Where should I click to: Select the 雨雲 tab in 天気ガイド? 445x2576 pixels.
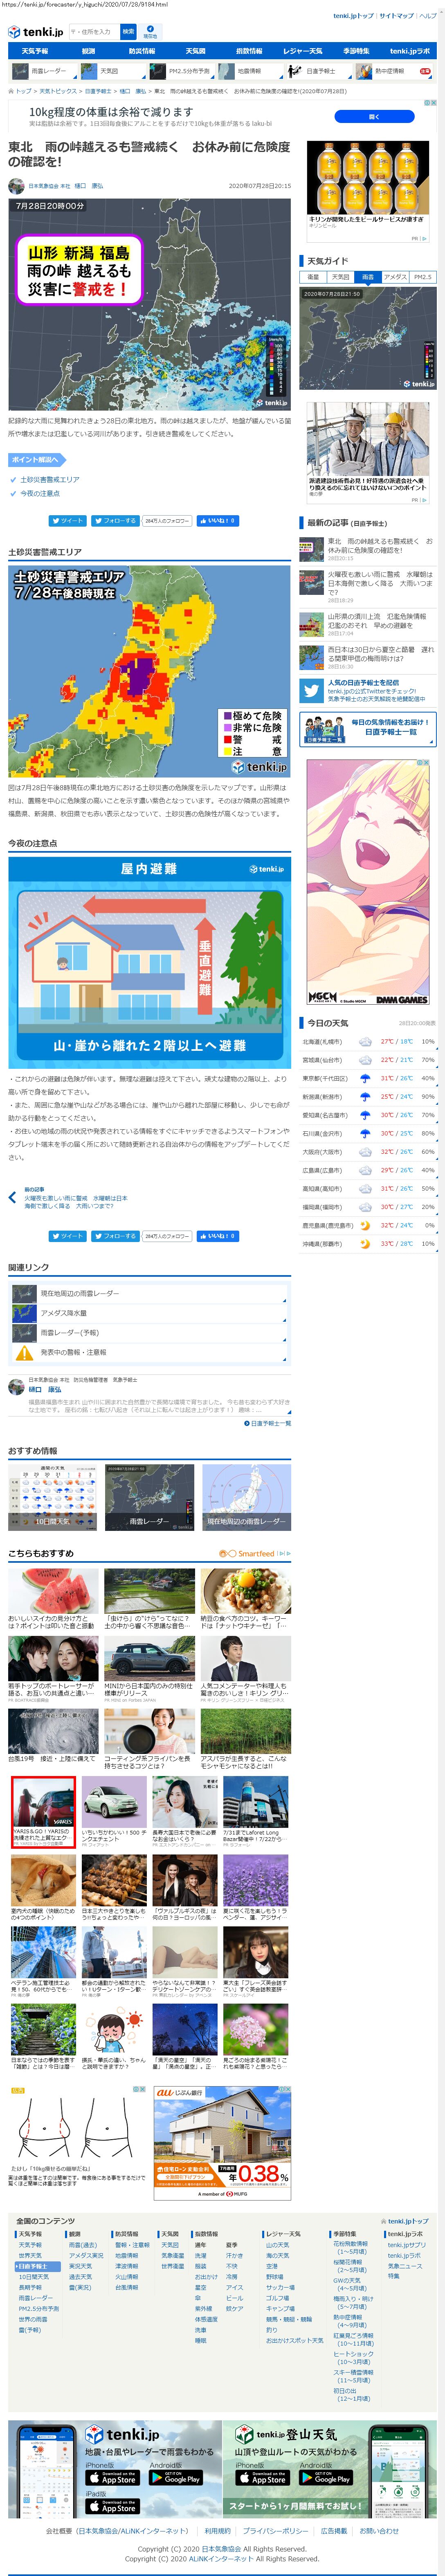pos(367,277)
